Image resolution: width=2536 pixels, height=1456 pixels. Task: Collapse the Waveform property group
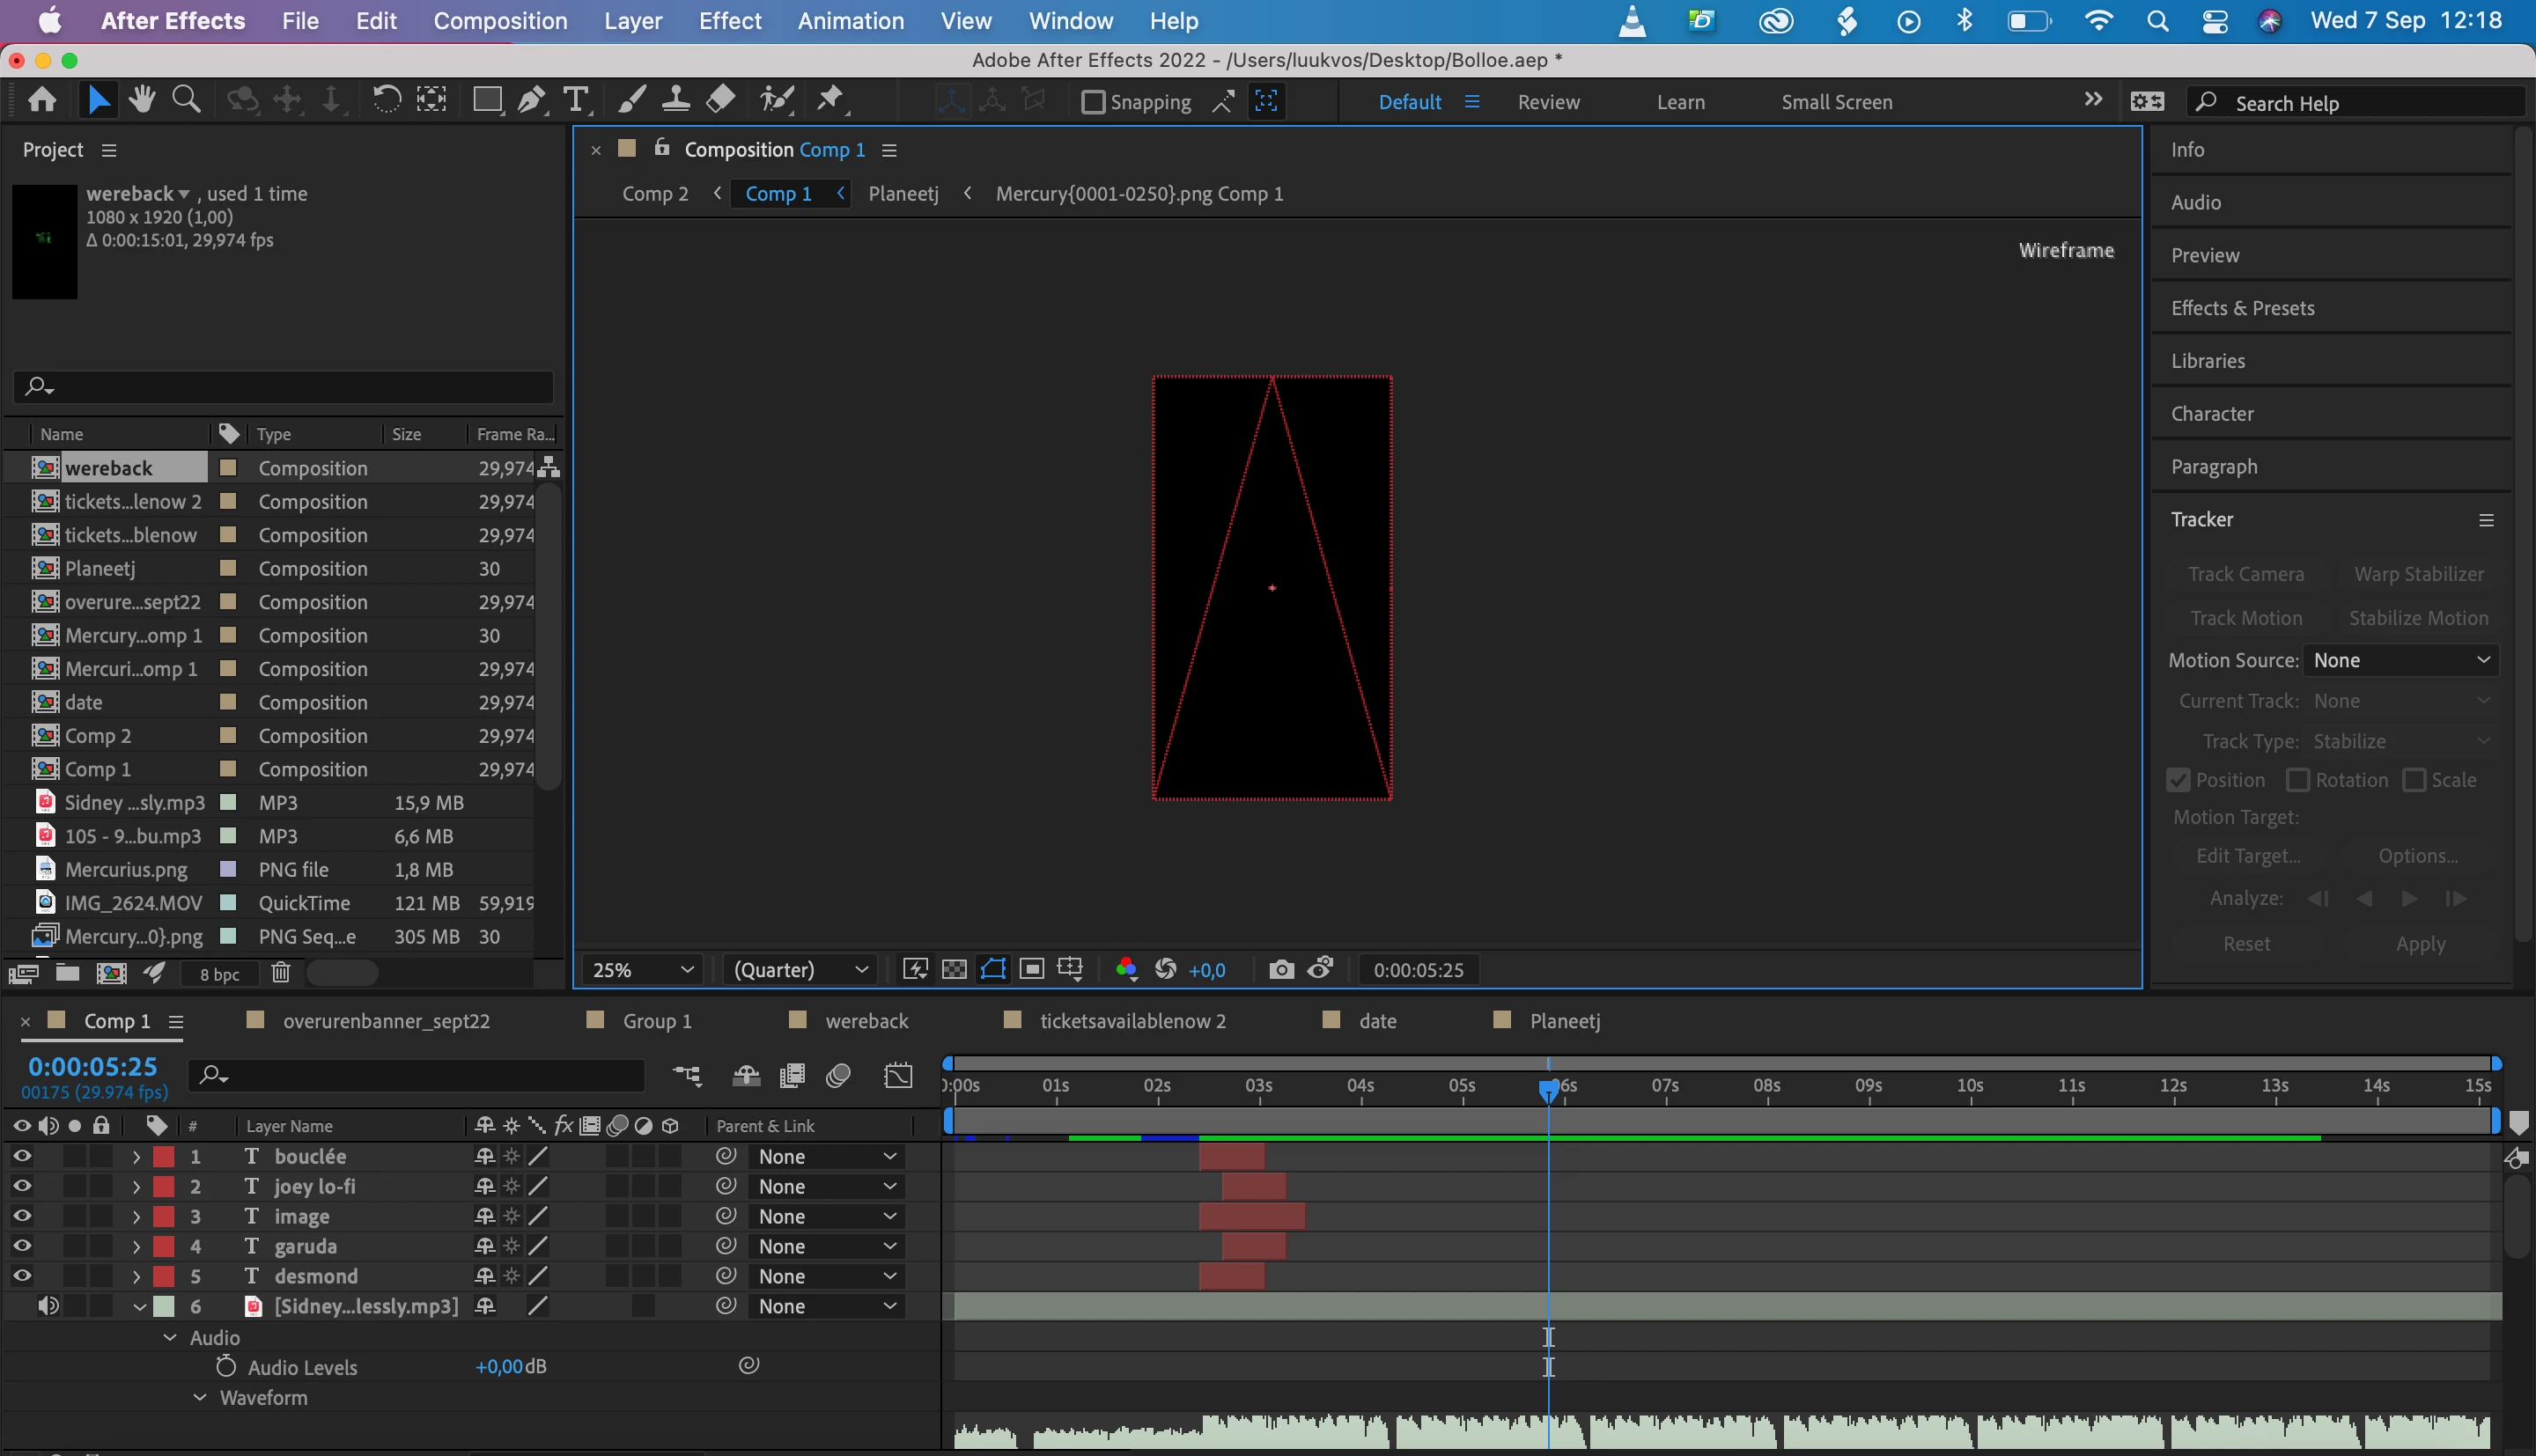pos(200,1397)
